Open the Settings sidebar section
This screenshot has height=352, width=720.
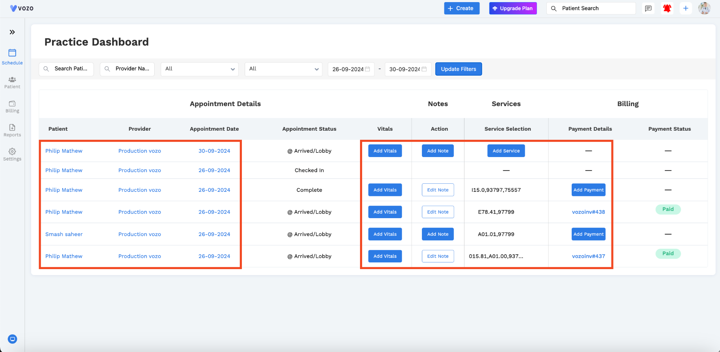coord(12,155)
